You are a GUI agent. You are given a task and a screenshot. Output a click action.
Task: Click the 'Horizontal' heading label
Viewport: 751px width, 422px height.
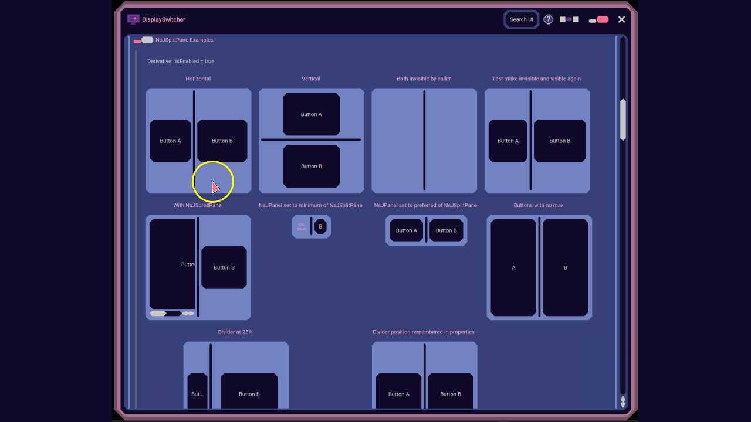pyautogui.click(x=198, y=79)
